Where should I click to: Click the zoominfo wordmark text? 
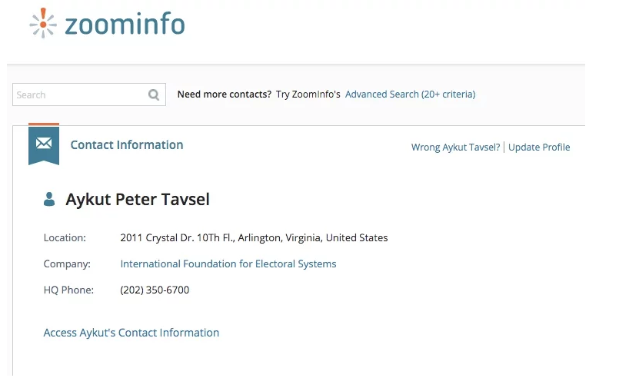pyautogui.click(x=125, y=24)
